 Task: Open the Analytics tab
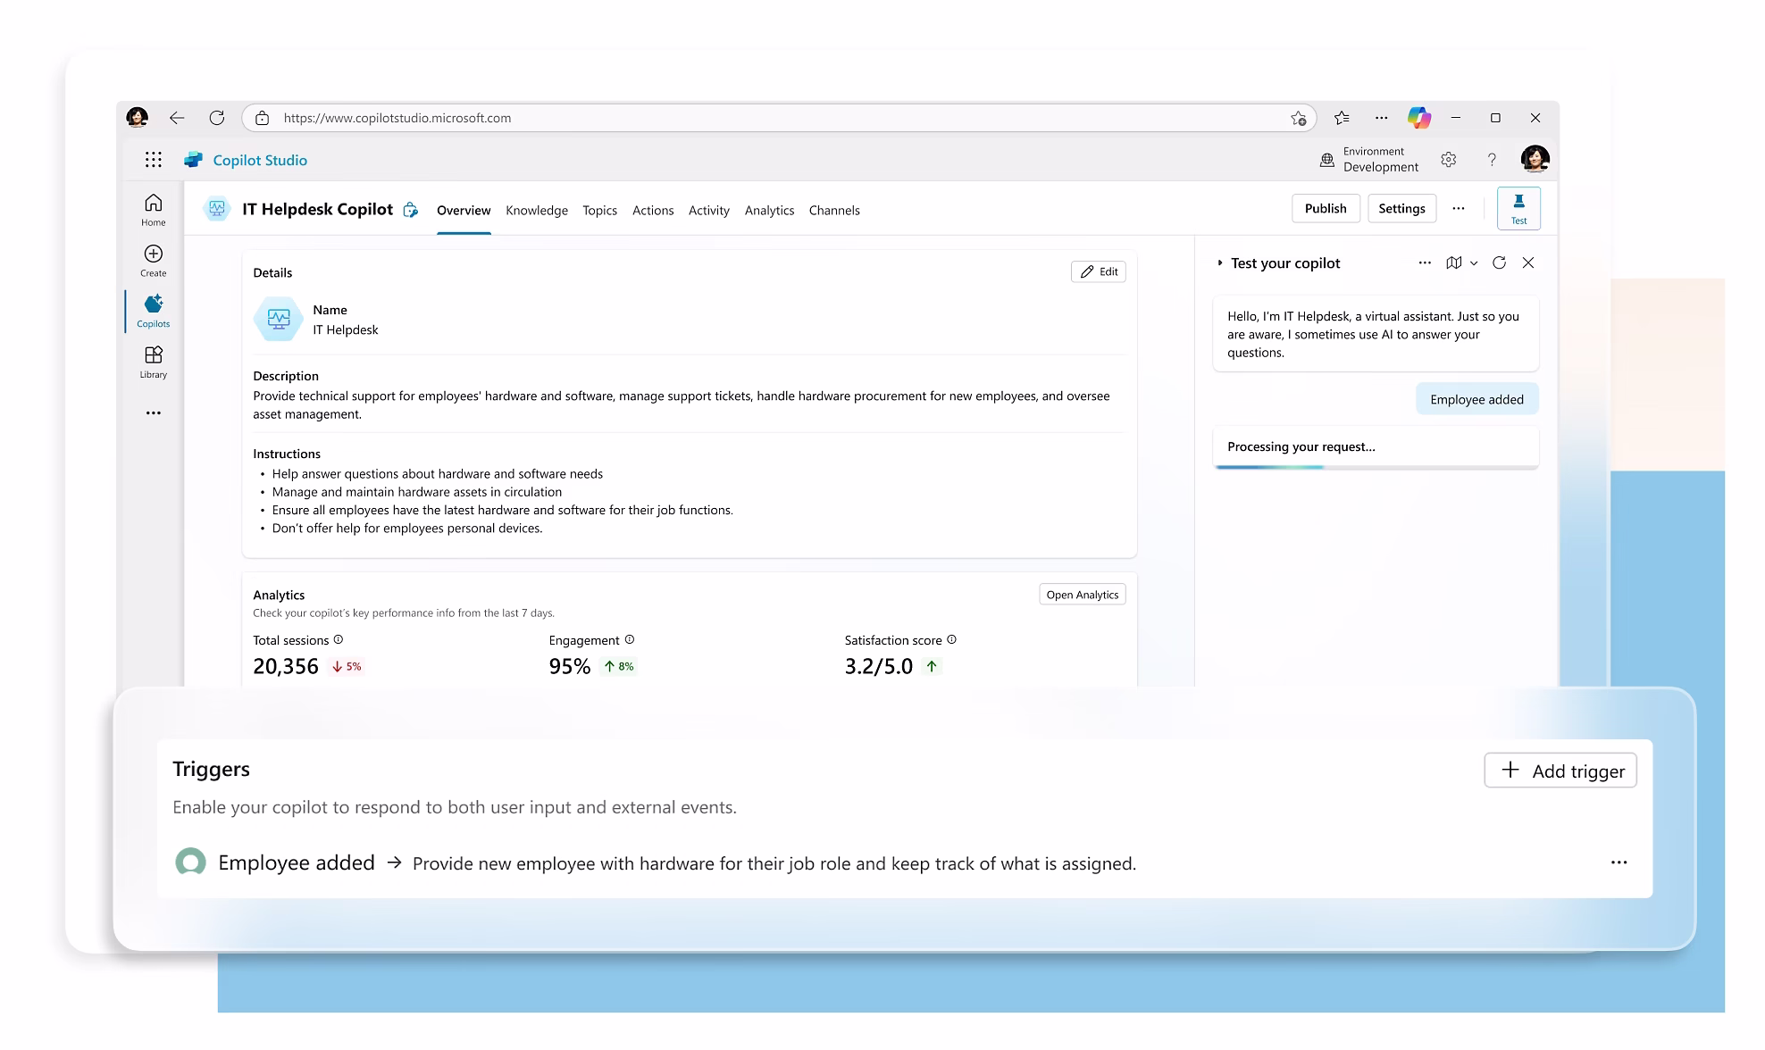point(769,211)
